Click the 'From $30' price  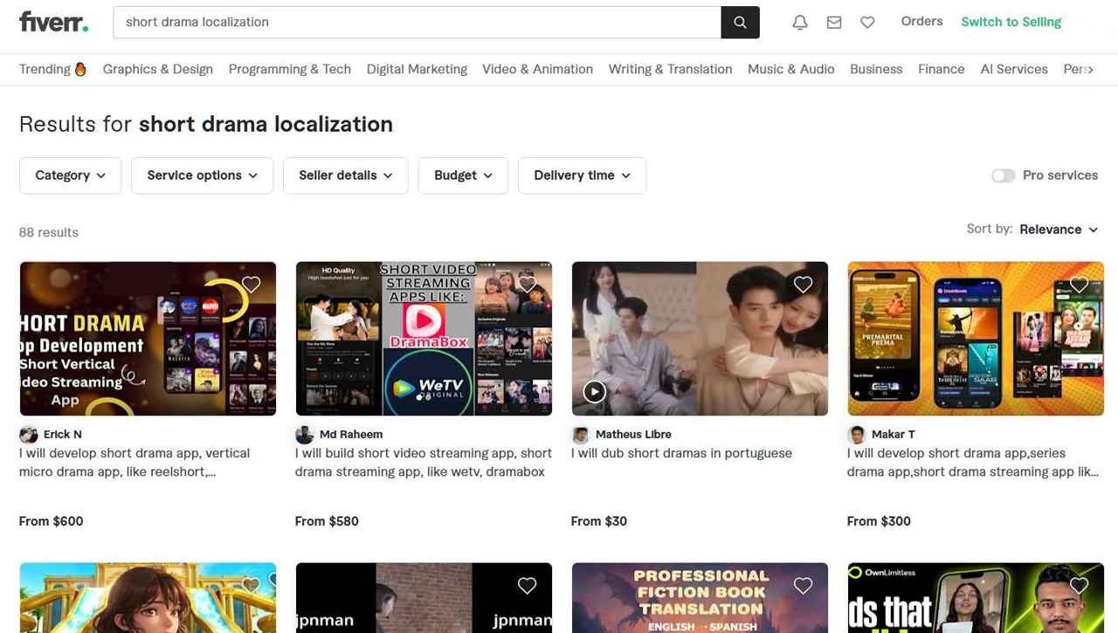coord(599,521)
